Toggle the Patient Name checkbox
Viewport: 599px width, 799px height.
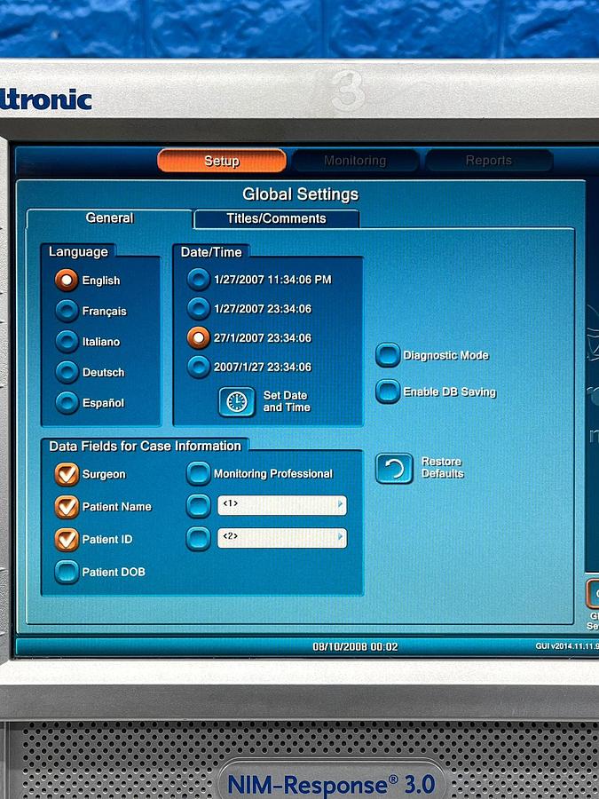click(67, 506)
